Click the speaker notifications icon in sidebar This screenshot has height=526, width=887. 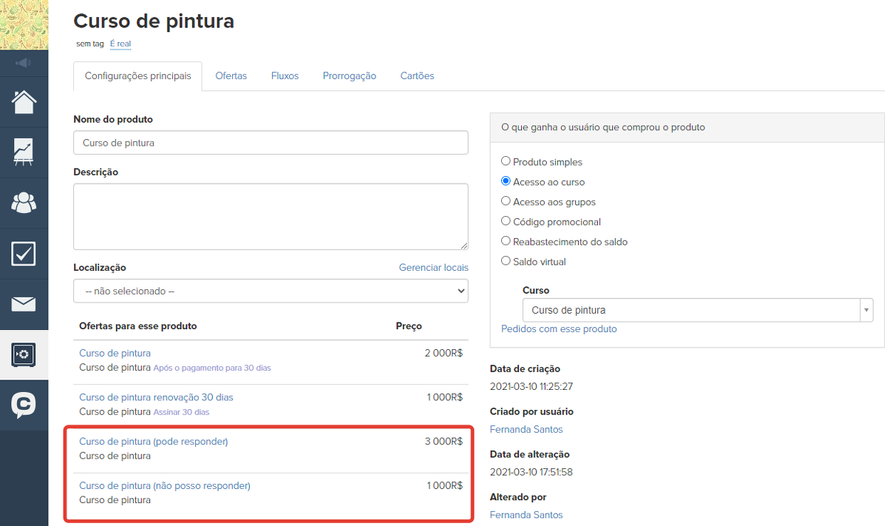pyautogui.click(x=24, y=64)
